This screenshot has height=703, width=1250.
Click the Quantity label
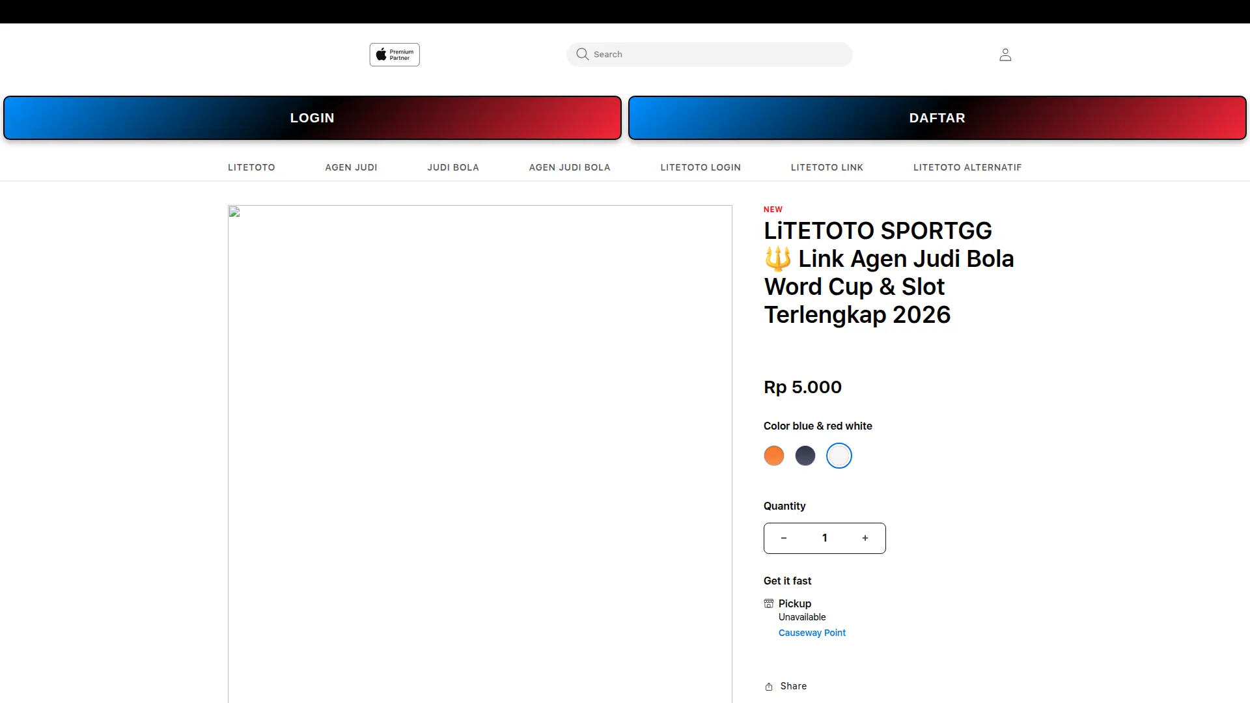pos(785,506)
